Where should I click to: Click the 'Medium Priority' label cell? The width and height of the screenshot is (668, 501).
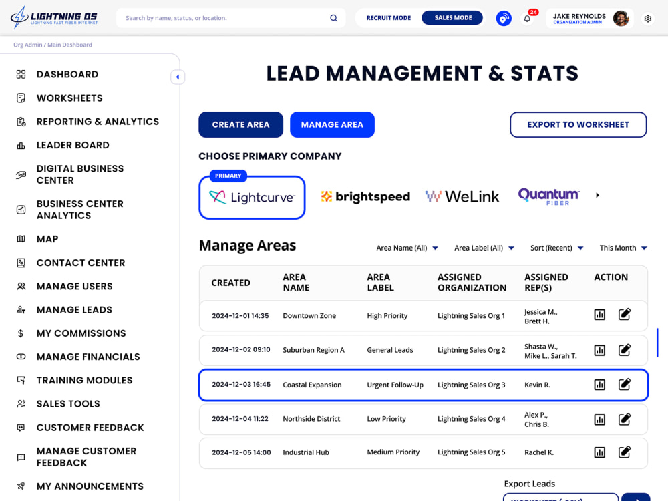click(393, 452)
